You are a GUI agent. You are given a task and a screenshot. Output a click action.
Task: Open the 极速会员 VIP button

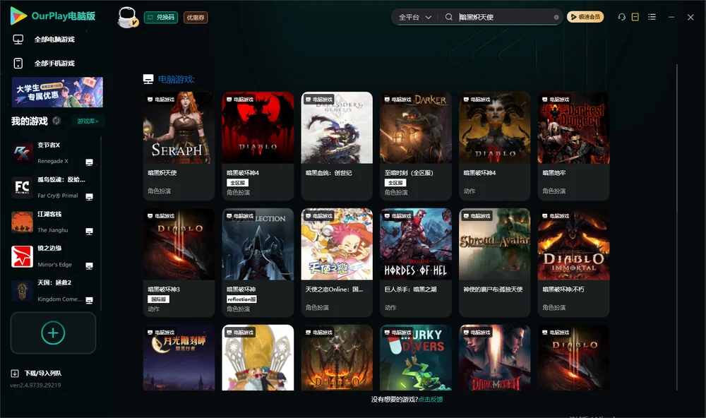585,17
